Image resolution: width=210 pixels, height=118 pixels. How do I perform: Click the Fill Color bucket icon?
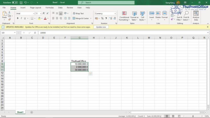point(39,18)
